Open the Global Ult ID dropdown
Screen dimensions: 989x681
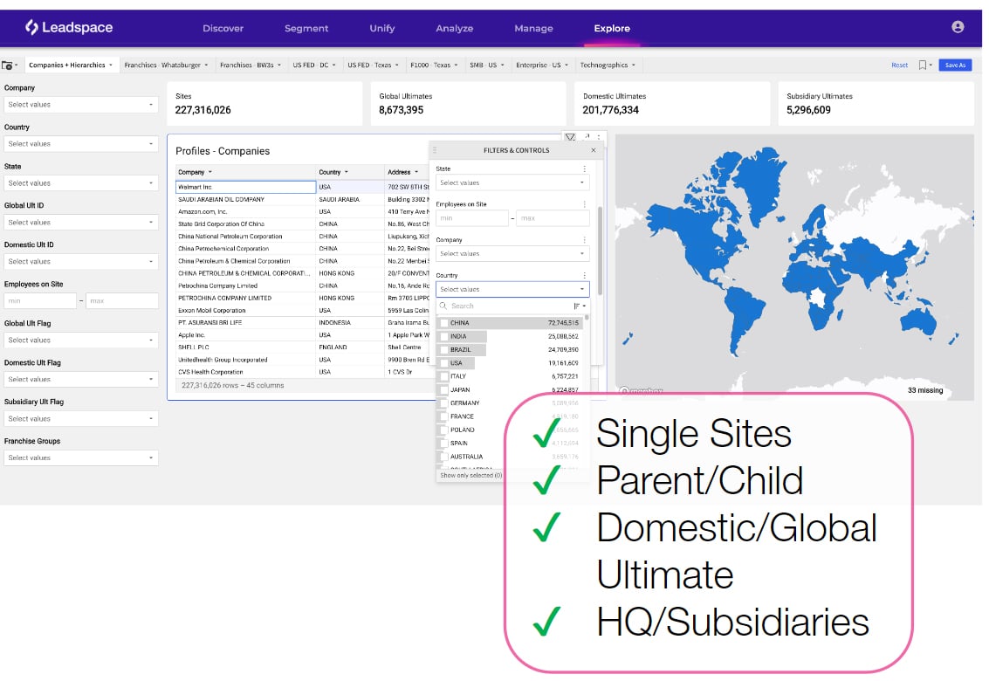tap(80, 222)
